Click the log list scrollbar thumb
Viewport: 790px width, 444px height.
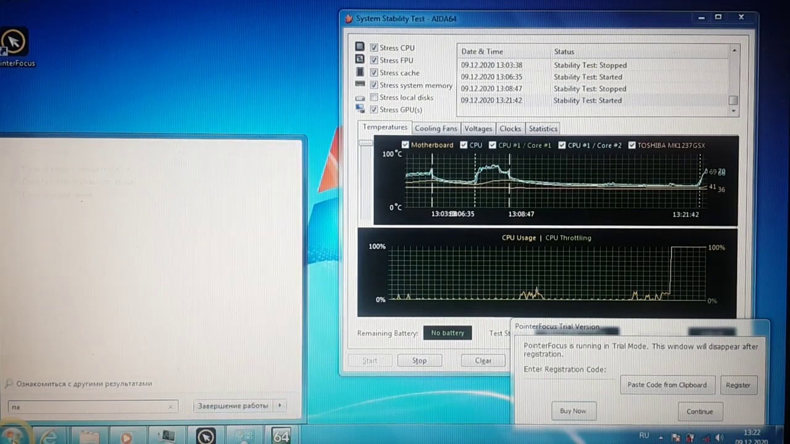point(733,101)
